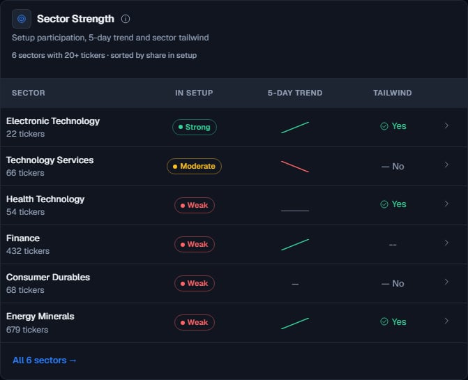Click the Finance upward trend sparkline
468x380 pixels.
pyautogui.click(x=295, y=245)
